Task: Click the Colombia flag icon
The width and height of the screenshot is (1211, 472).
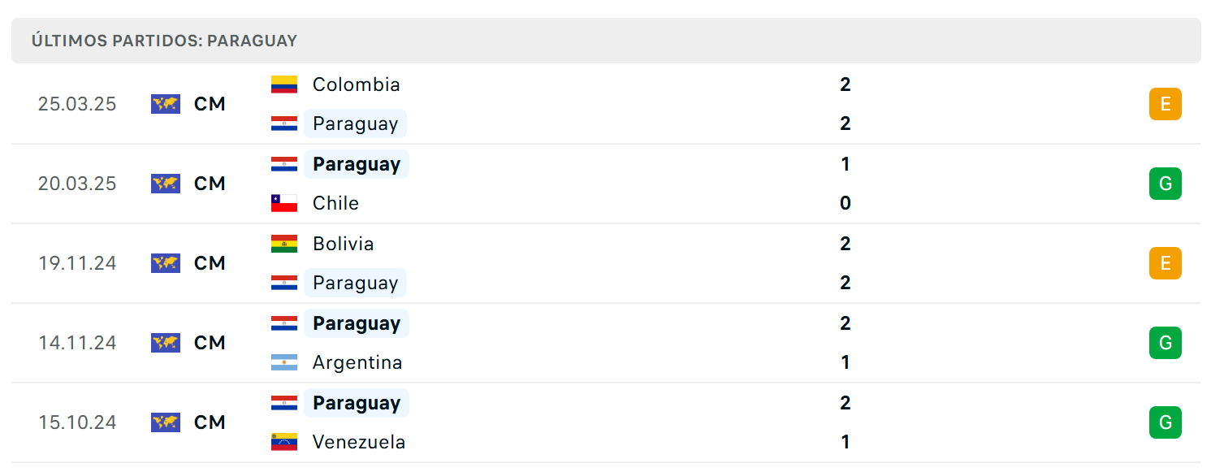Action: coord(284,84)
